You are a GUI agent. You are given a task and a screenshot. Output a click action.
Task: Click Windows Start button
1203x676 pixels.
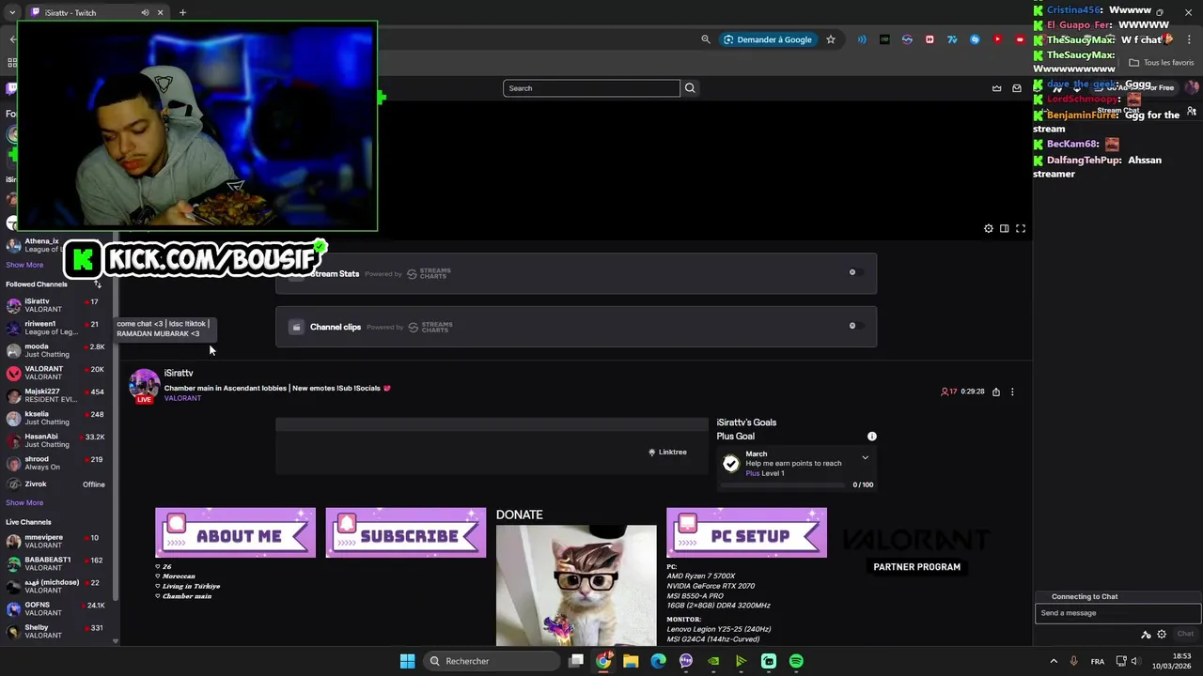pyautogui.click(x=407, y=661)
